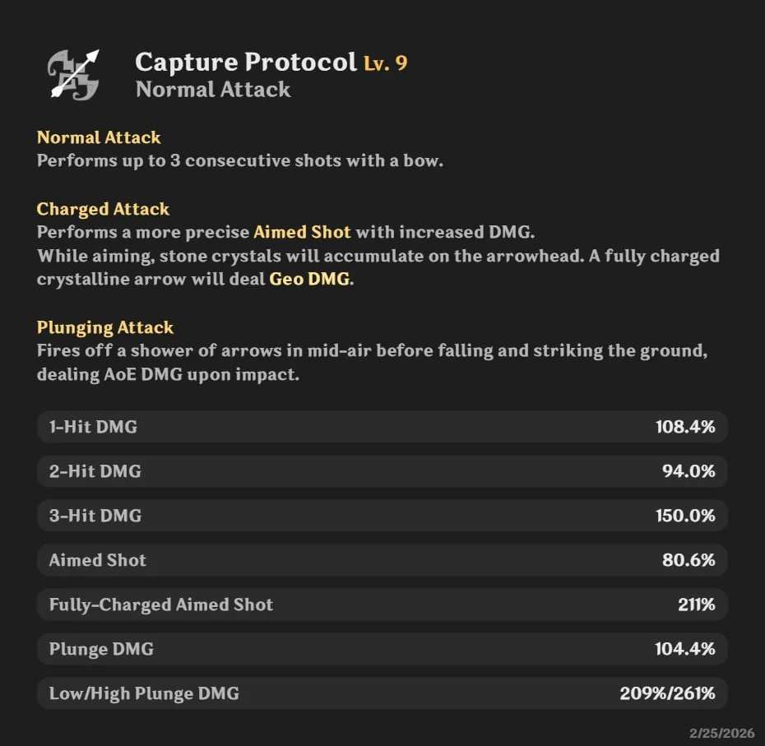Switch to the Normal Attack tab

click(x=213, y=90)
